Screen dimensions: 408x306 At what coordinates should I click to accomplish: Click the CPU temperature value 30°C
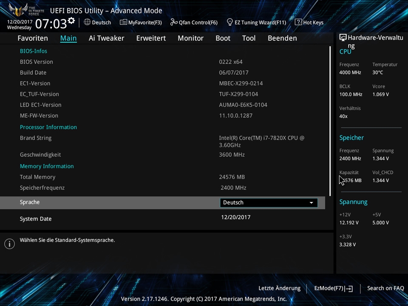tap(377, 73)
